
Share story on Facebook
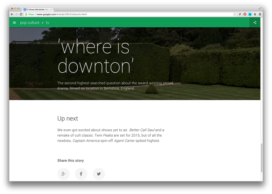pyautogui.click(x=81, y=174)
